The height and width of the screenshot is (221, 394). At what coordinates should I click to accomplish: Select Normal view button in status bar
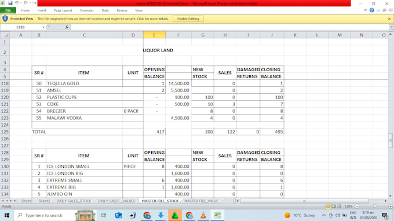[328, 206]
